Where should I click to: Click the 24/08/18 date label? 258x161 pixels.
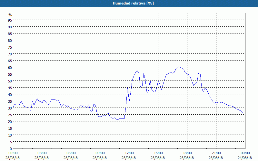pyautogui.click(x=245, y=158)
